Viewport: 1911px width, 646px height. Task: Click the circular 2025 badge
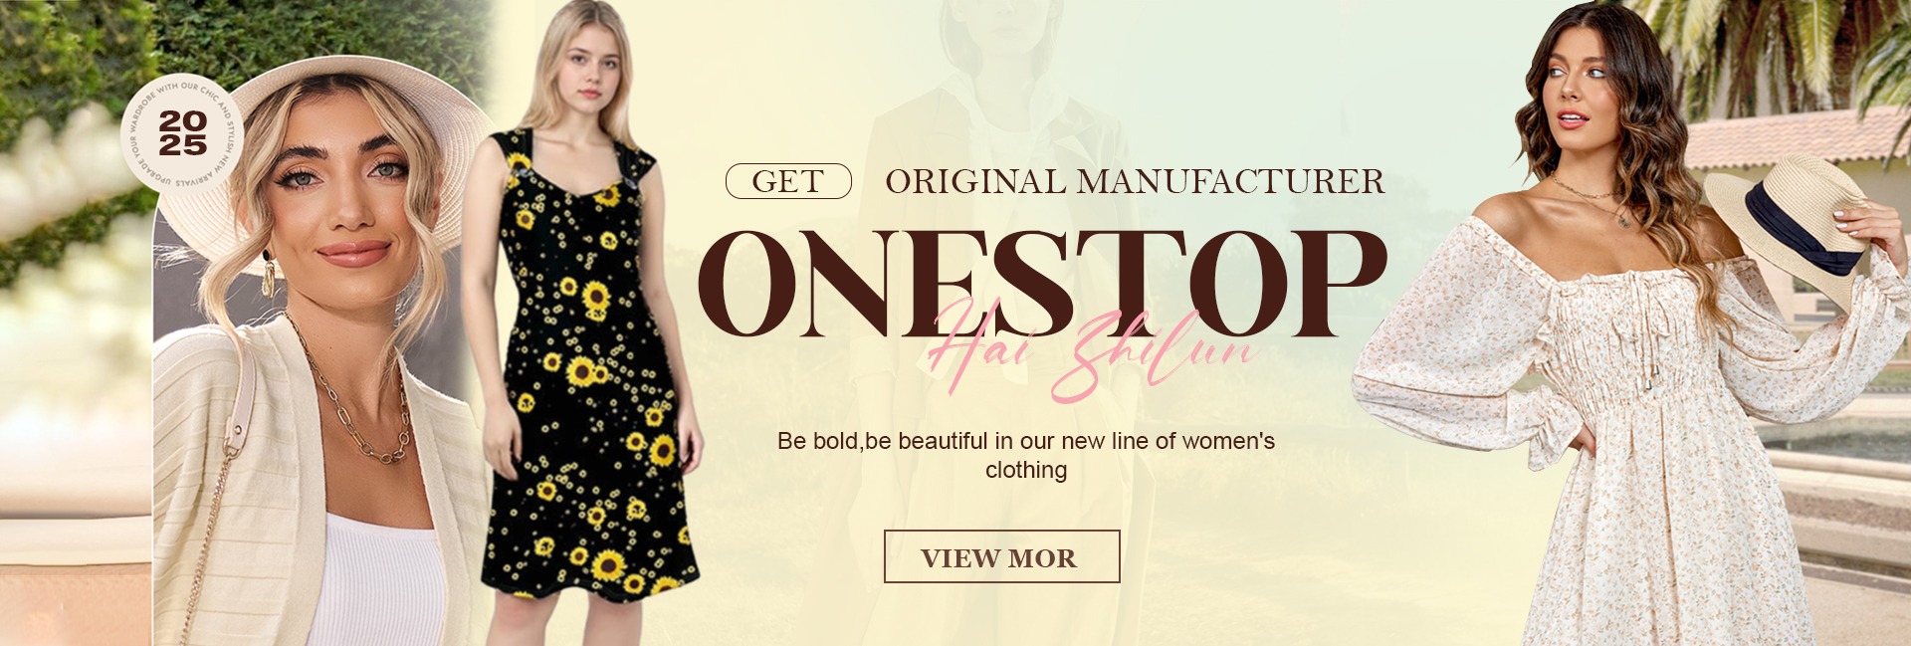(x=182, y=133)
